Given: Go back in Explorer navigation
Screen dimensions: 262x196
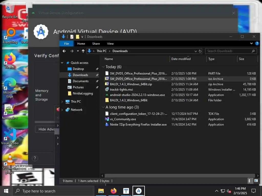Looking at the screenshot, I should [x=64, y=51].
